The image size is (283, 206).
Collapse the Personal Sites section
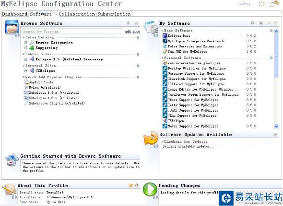24,66
